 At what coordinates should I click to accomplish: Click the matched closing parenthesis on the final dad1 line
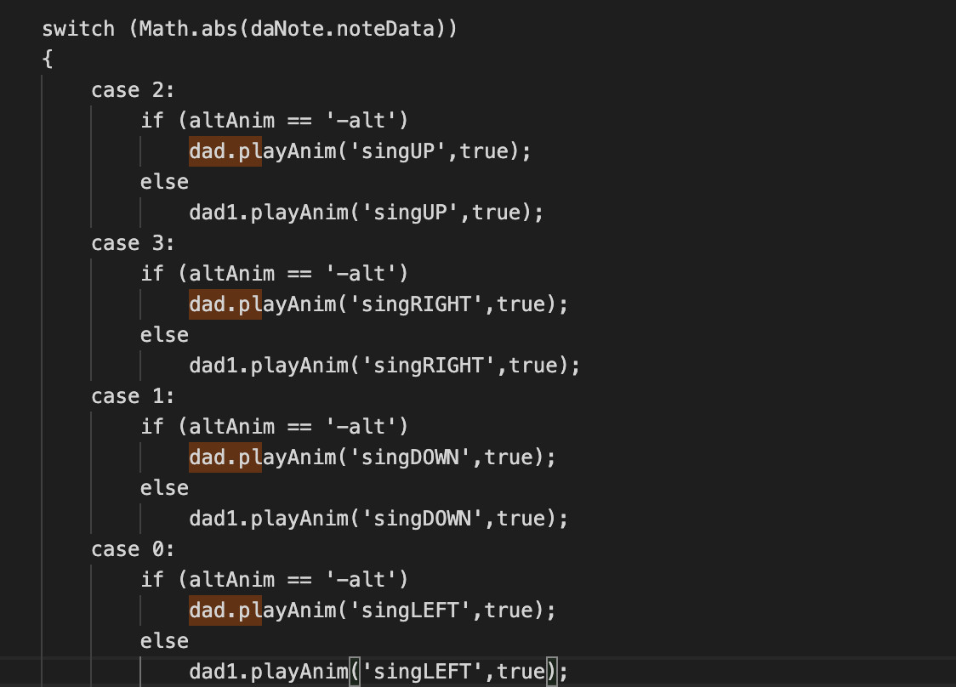(x=549, y=671)
